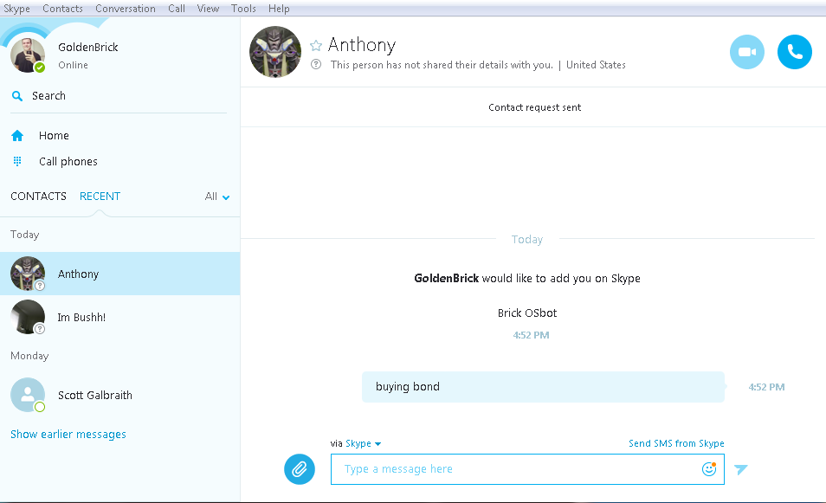Click Im Bushh! avatar in recent list
The image size is (826, 503).
pyautogui.click(x=28, y=317)
